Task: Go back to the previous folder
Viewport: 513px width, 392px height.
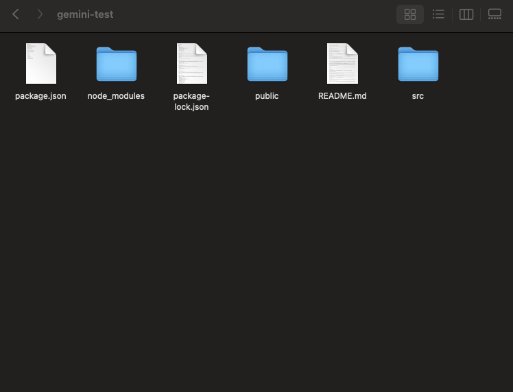Action: click(15, 14)
